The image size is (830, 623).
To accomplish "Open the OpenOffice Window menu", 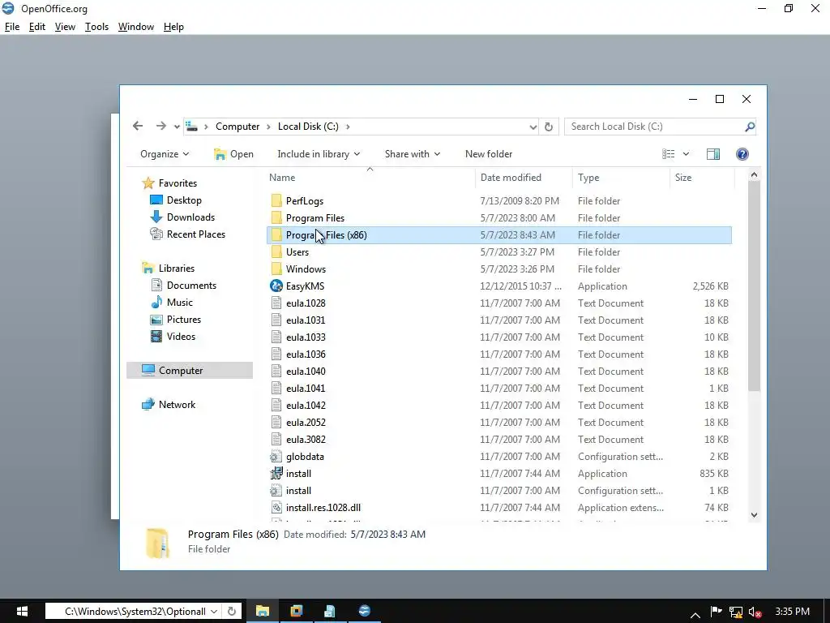I will 136,27.
